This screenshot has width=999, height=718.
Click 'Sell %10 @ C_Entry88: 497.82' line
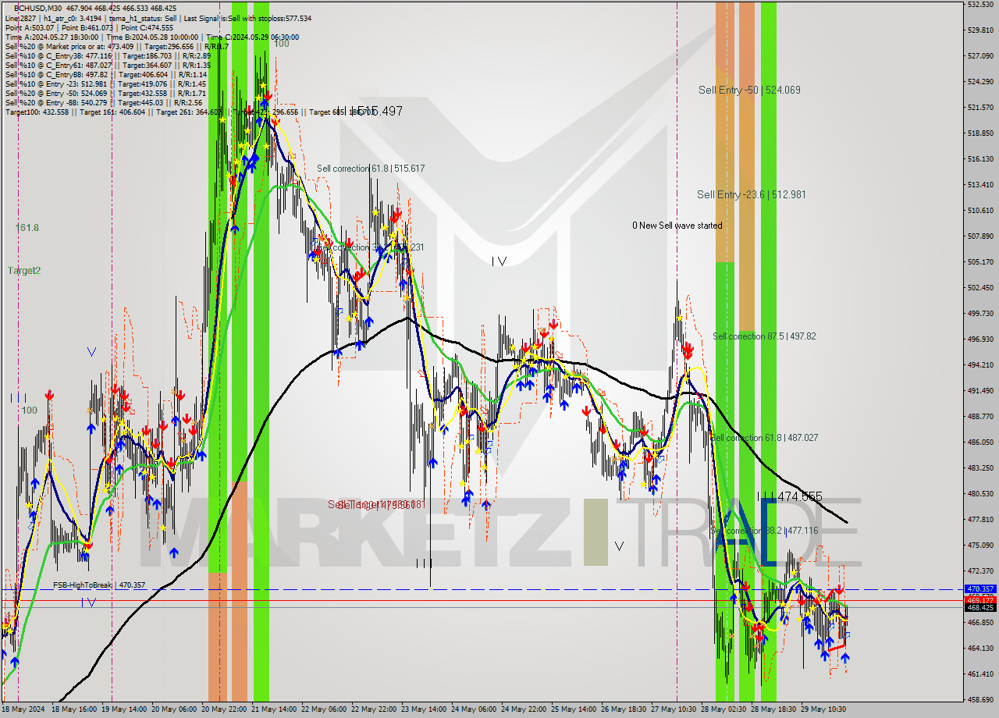(105, 74)
